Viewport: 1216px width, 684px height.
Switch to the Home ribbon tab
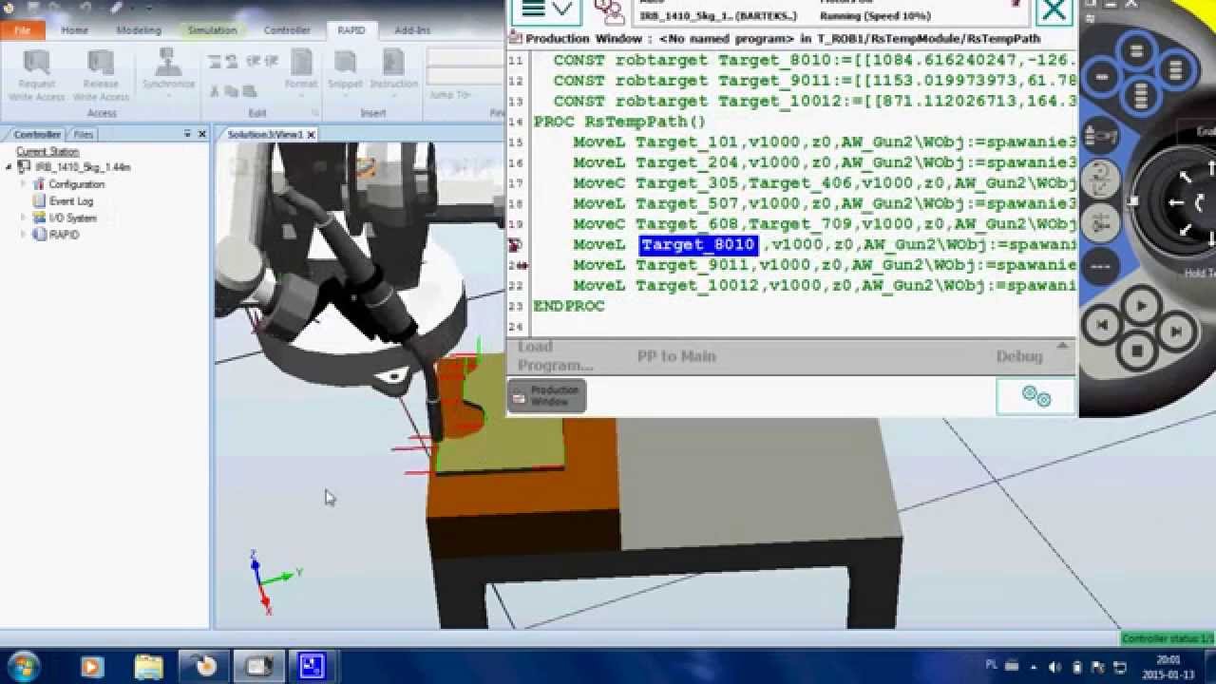point(75,30)
